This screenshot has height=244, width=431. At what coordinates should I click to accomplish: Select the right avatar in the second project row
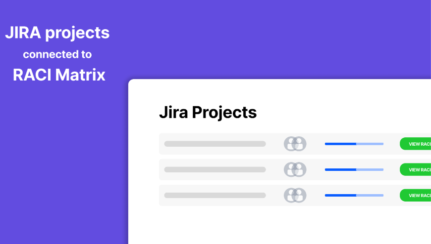tap(300, 169)
